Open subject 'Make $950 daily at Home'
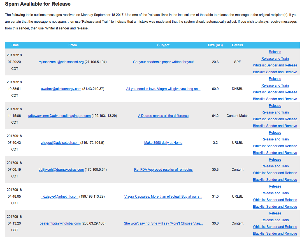This screenshot has height=238, width=302. tap(163, 143)
